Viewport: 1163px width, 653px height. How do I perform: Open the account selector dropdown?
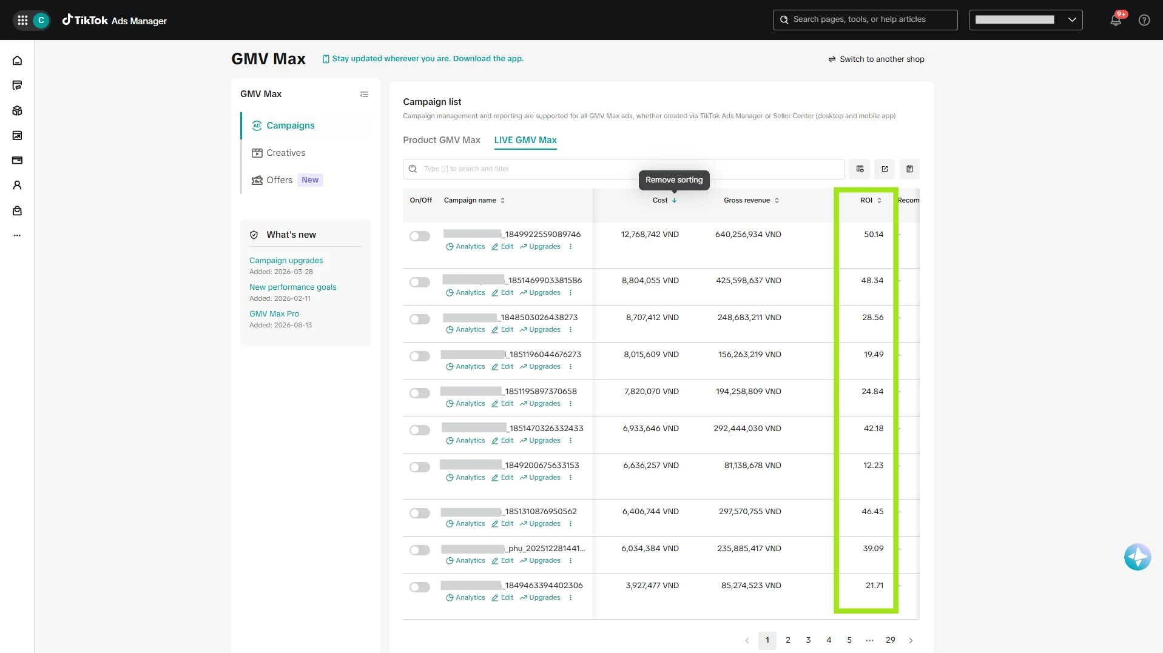point(1025,20)
